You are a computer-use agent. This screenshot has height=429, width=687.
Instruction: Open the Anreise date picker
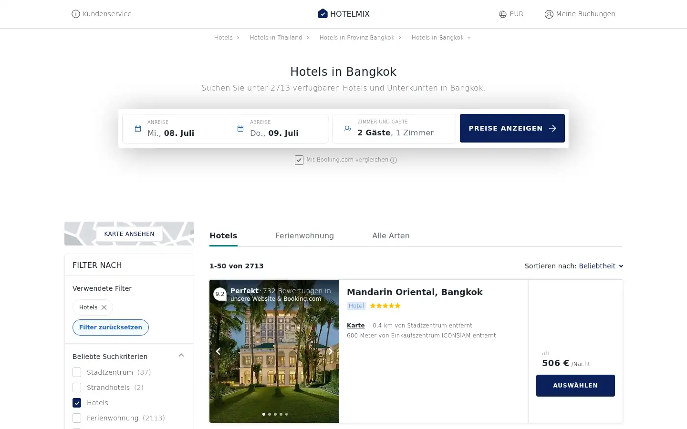(x=174, y=129)
